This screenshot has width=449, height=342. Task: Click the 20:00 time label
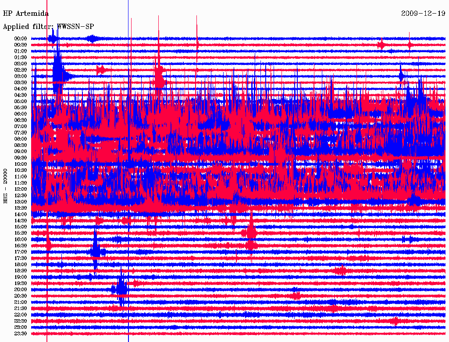click(21, 289)
